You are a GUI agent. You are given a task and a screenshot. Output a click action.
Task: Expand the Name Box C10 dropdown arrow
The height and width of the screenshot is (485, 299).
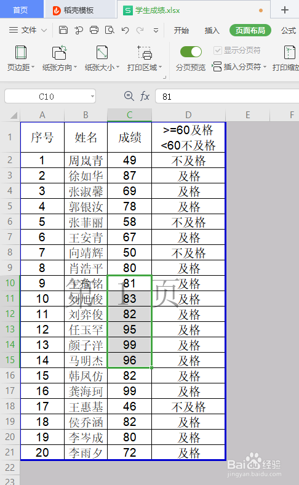tap(92, 97)
